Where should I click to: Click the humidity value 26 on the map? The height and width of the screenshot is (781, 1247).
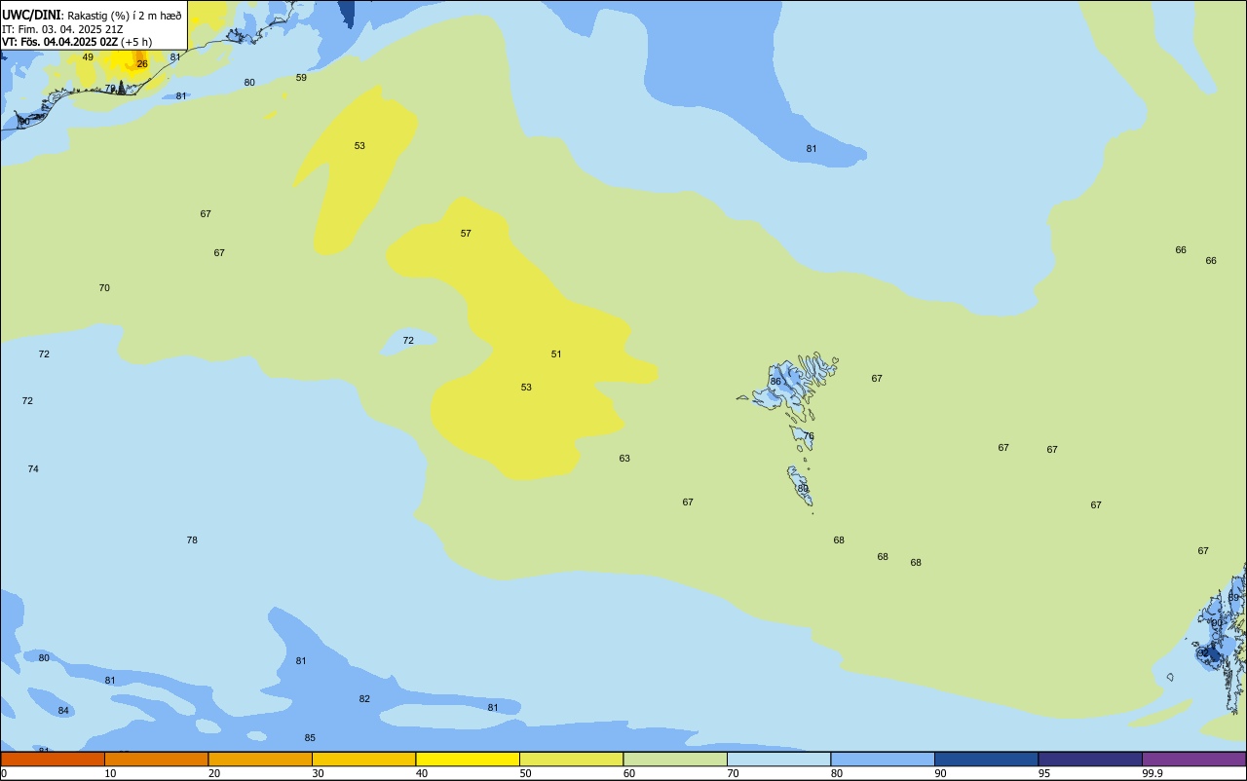pos(142,64)
